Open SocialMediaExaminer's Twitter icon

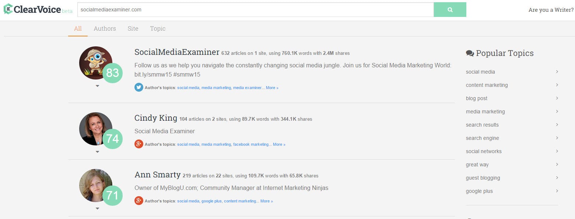[139, 88]
